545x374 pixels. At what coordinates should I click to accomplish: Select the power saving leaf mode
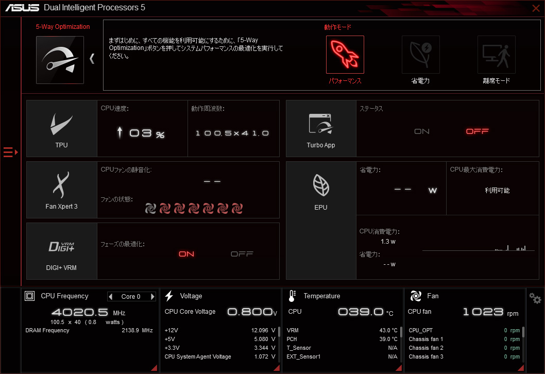tap(420, 55)
